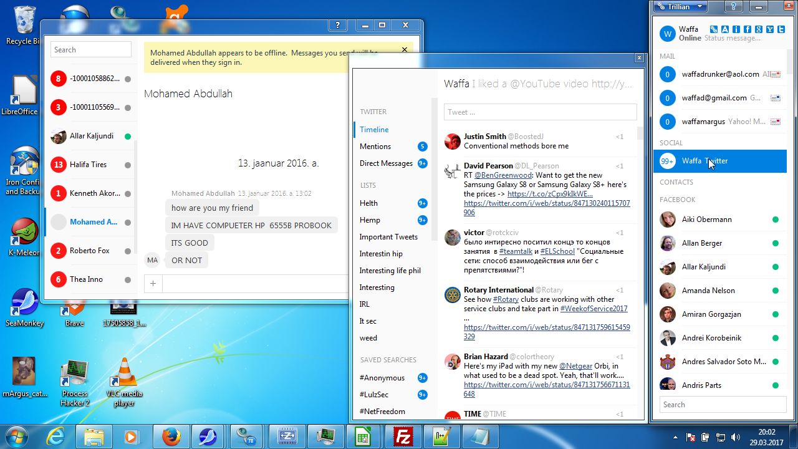The image size is (798, 449).
Task: Click Waffa's profile avatar in Trillian
Action: click(668, 34)
